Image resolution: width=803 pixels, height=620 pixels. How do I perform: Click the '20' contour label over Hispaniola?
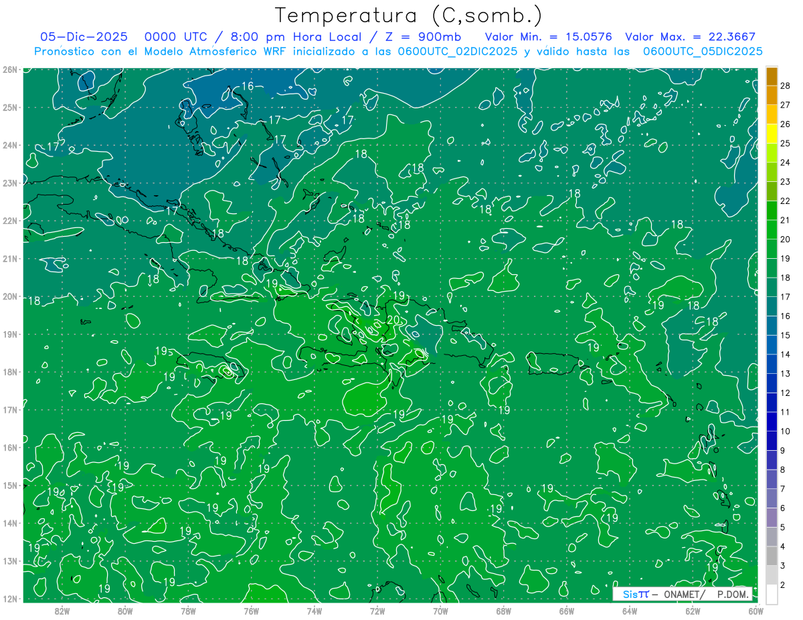[x=394, y=320]
